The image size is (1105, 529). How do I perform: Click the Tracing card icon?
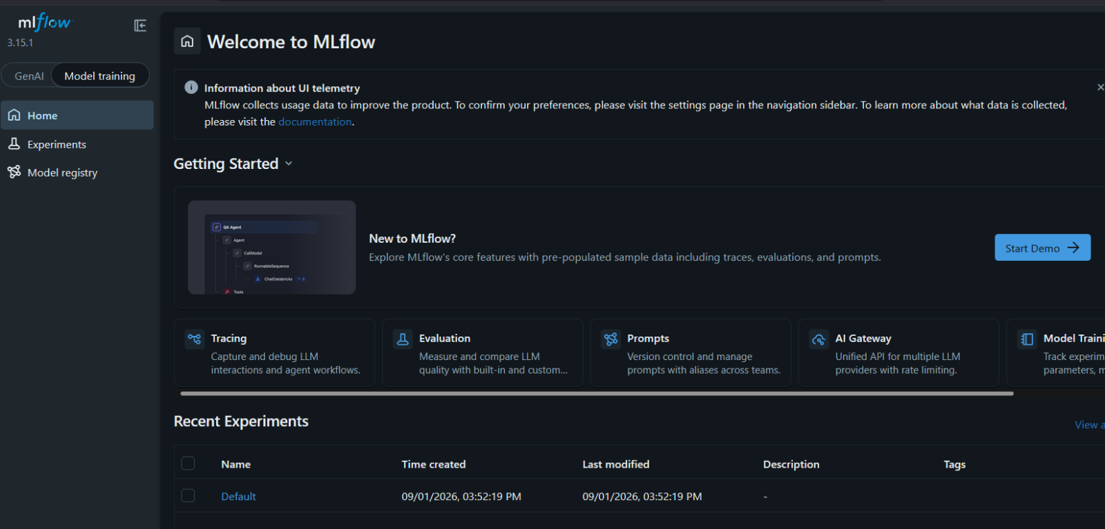(195, 339)
